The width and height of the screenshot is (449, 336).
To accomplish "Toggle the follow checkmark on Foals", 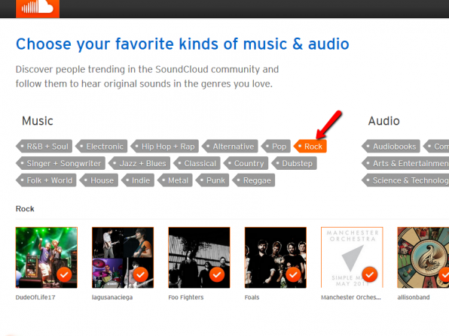I will click(x=293, y=274).
